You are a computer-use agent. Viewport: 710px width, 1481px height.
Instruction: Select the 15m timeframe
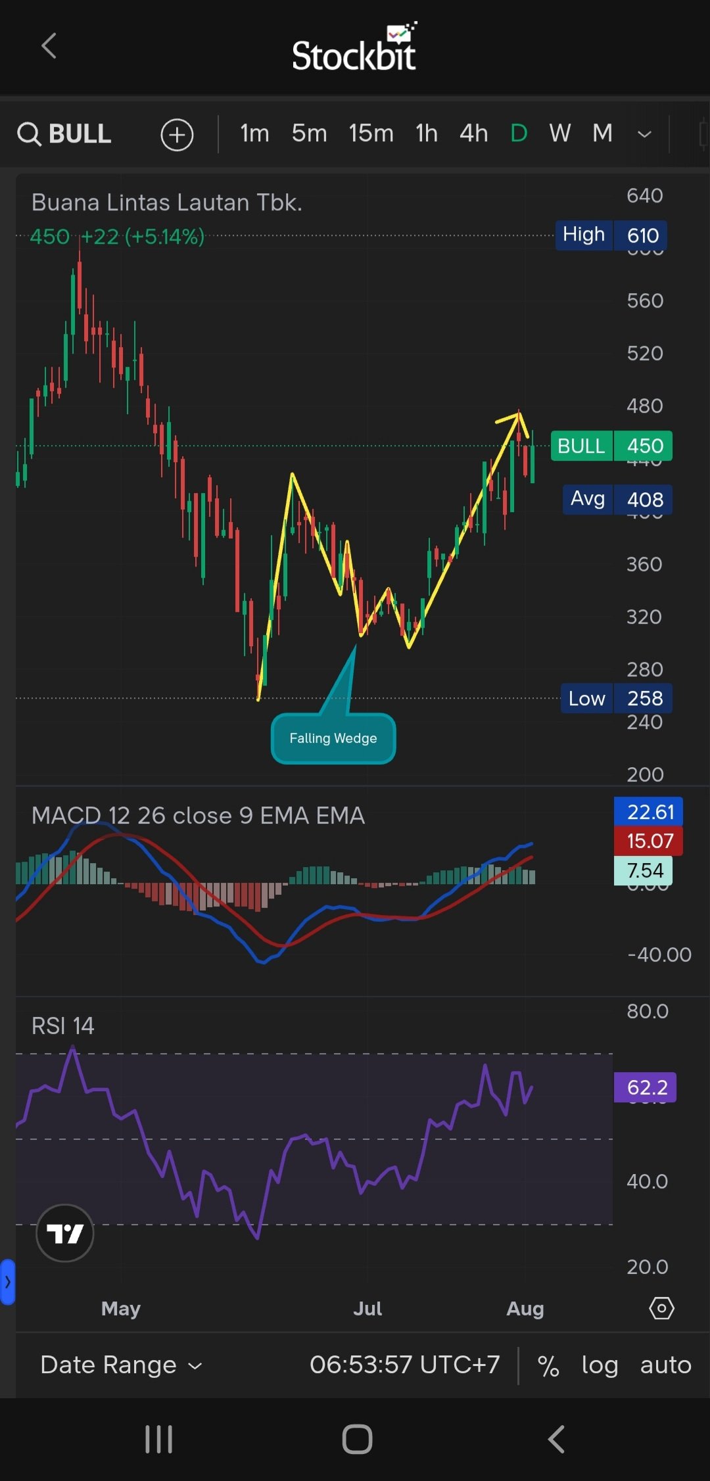pyautogui.click(x=371, y=133)
